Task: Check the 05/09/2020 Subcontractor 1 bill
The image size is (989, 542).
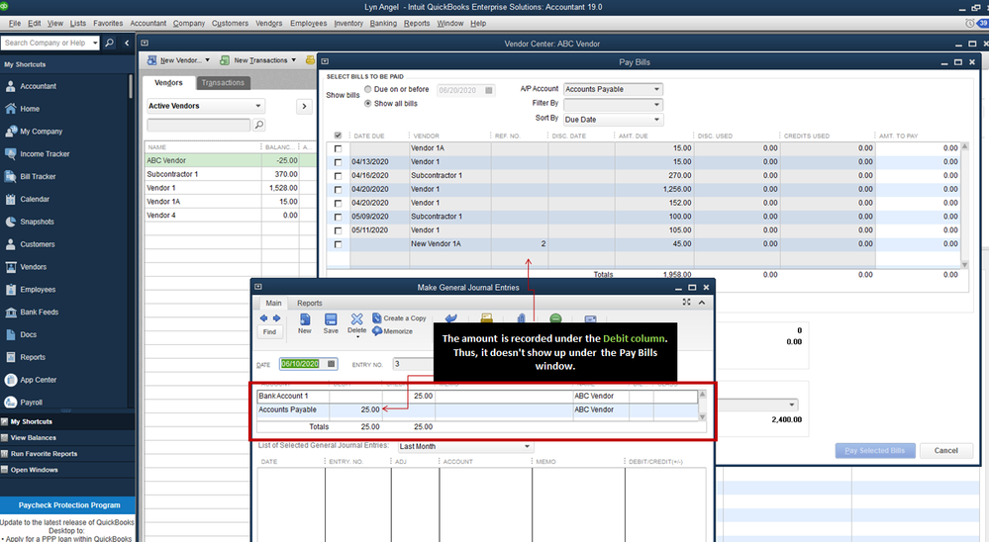Action: tap(338, 217)
